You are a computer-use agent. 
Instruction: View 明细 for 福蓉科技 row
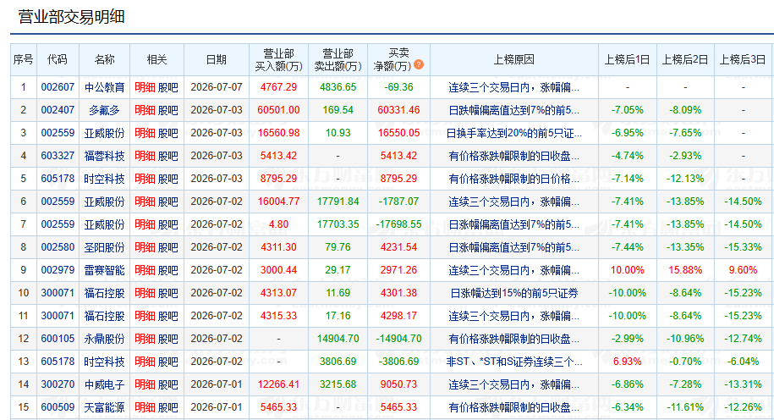point(145,156)
